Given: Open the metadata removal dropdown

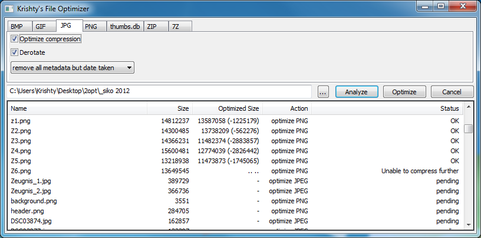Looking at the screenshot, I should [73, 68].
